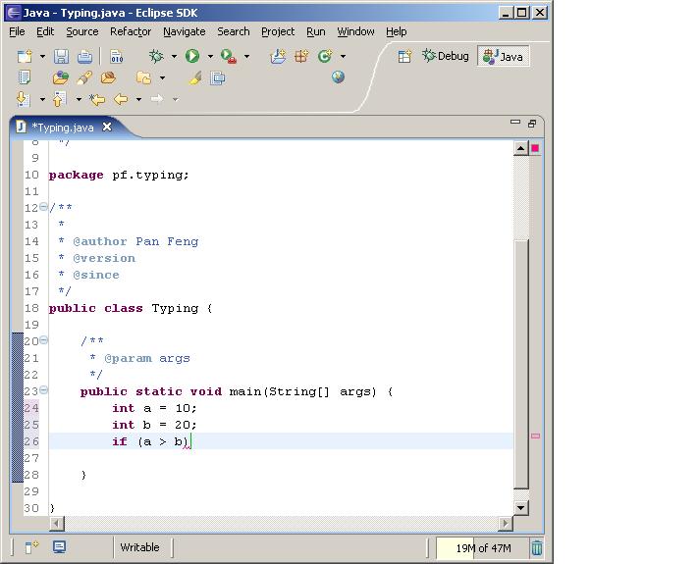
Task: Collapse the main method at line 23
Action: [x=43, y=390]
